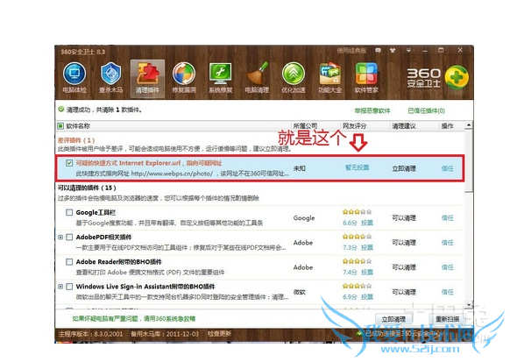Toggle the select-all checkbox beside 软件名称
This screenshot has width=510, height=362.
(x=60, y=126)
